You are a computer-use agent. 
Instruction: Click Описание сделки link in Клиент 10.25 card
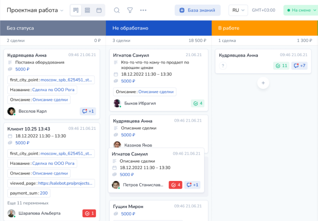pos(50,173)
